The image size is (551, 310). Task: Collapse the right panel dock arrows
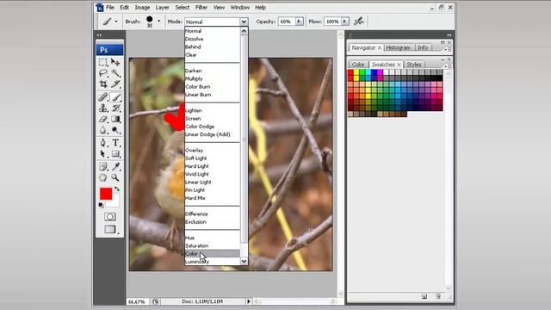[x=449, y=35]
